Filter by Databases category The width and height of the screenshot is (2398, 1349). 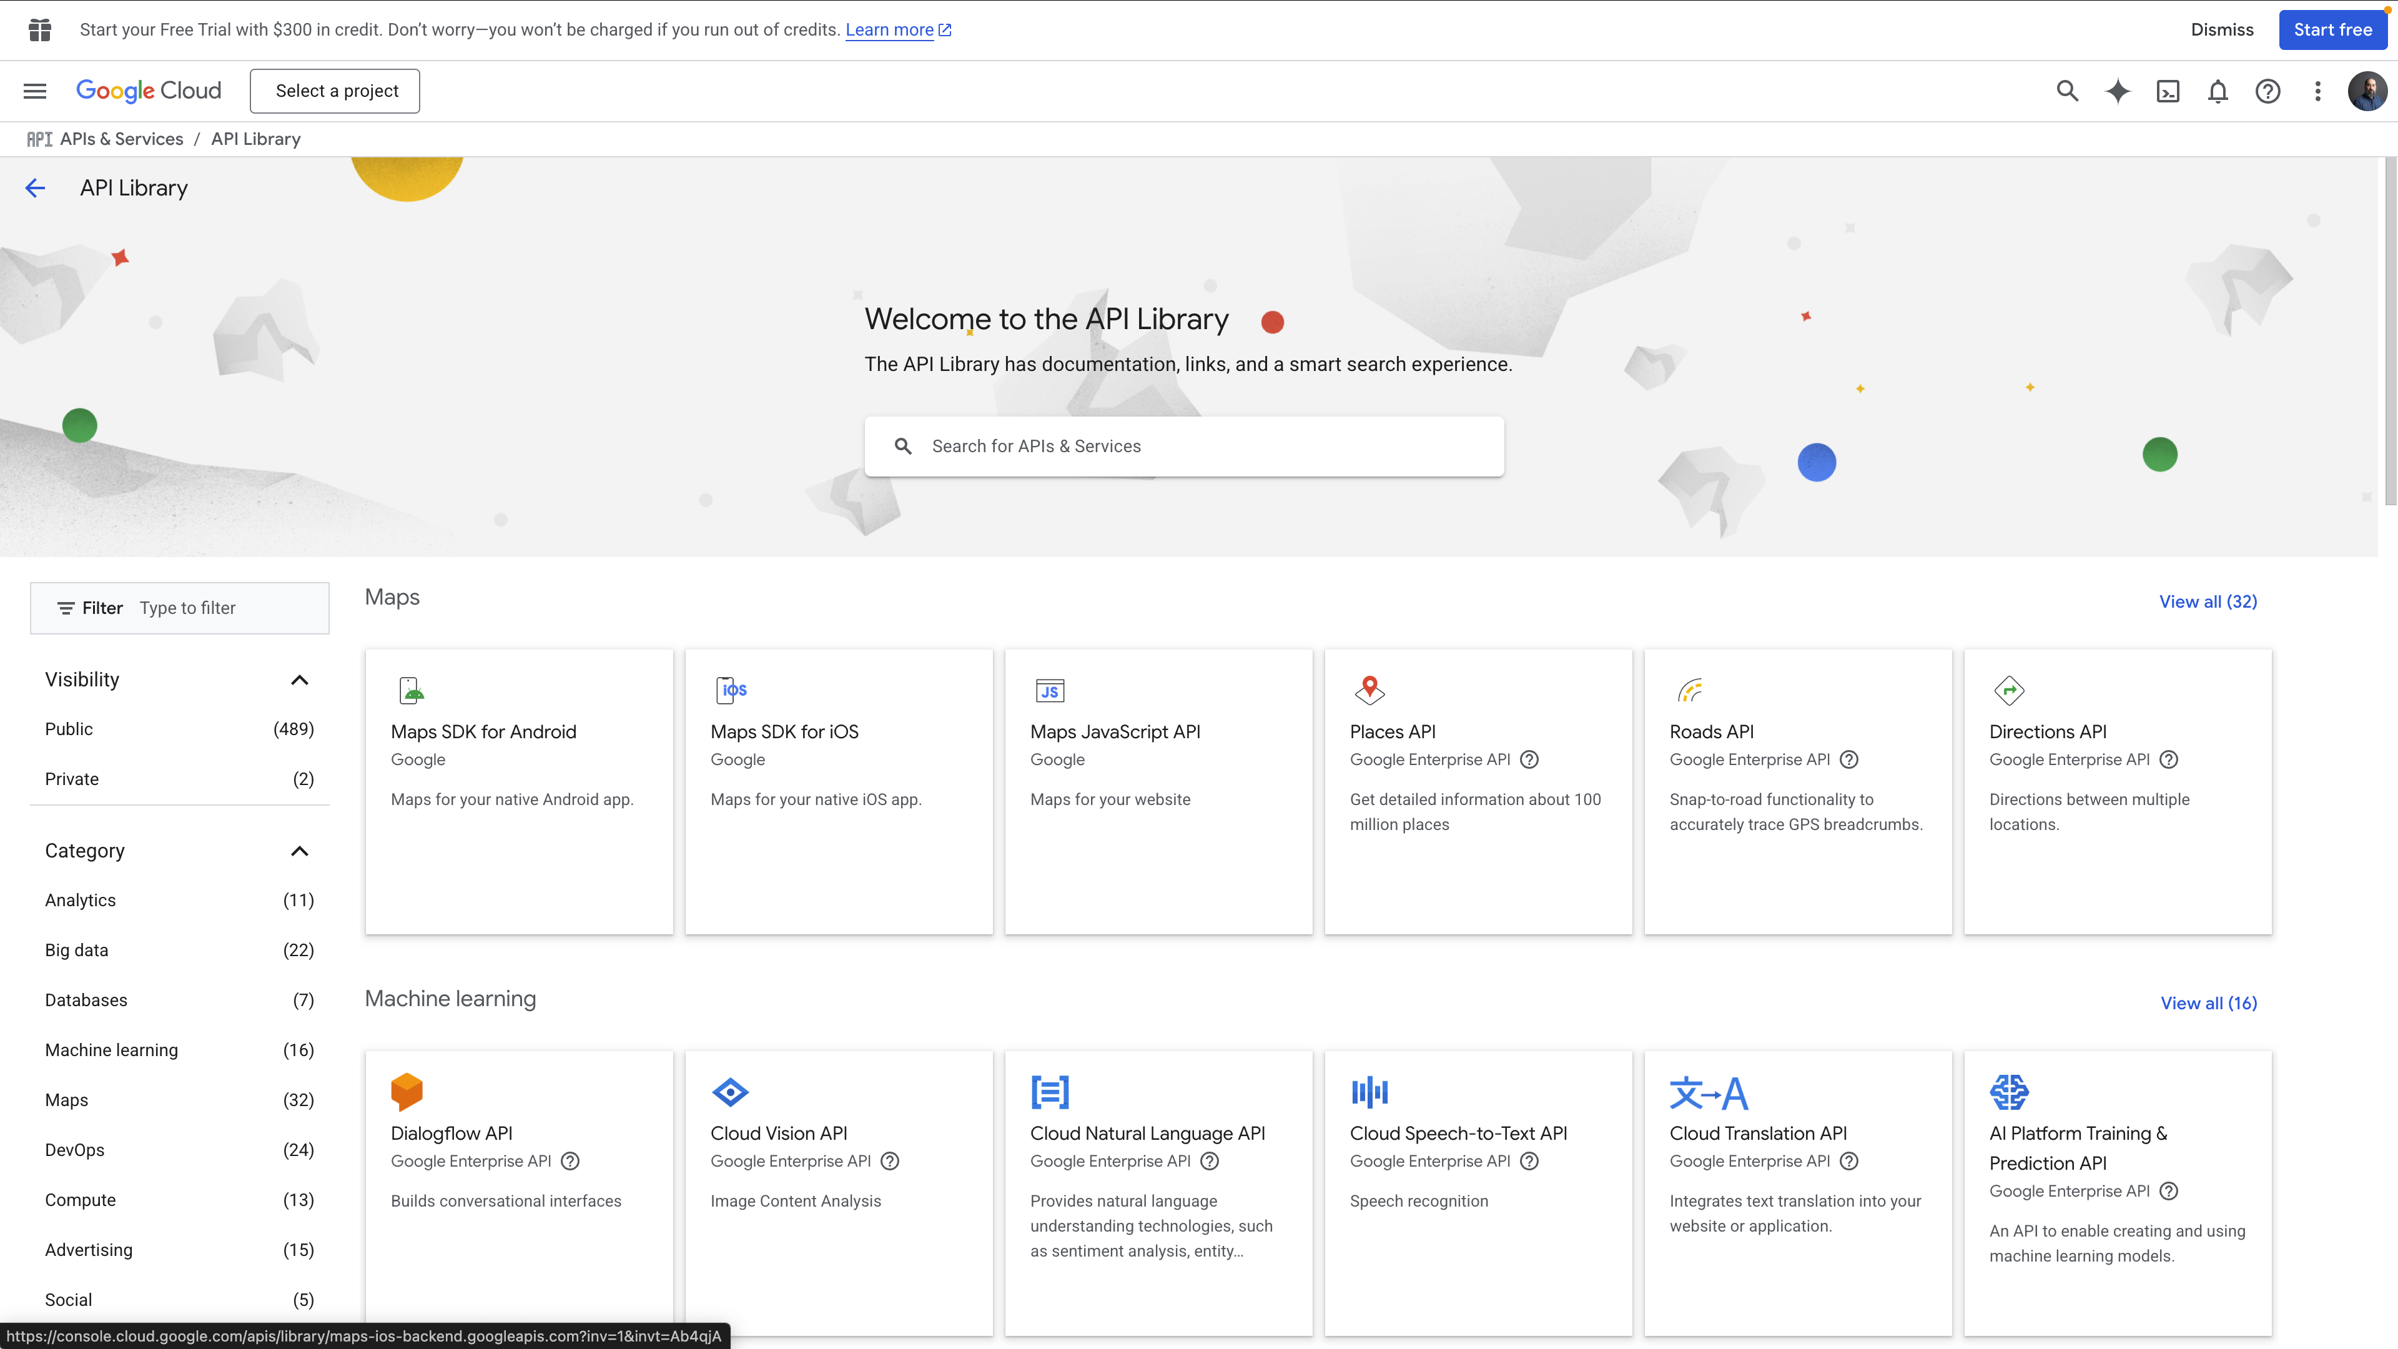coord(180,1000)
